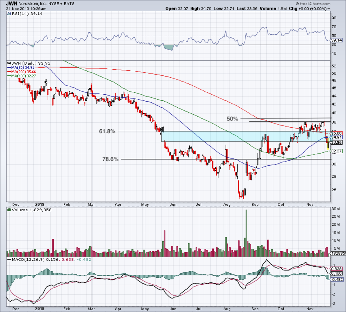This screenshot has width=346, height=312.
Task: Click the red line marker of MA(200)
Action: pyautogui.click(x=8, y=72)
